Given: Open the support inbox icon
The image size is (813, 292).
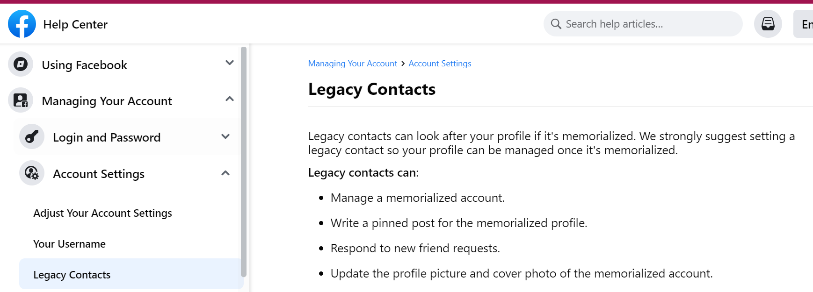Looking at the screenshot, I should pos(768,24).
